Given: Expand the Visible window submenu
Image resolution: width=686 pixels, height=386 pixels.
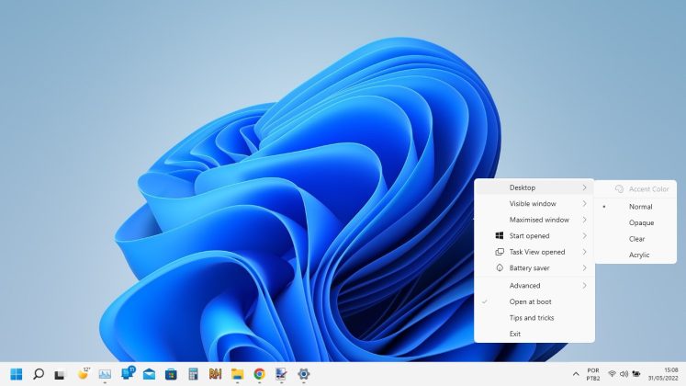Looking at the screenshot, I should [534, 203].
